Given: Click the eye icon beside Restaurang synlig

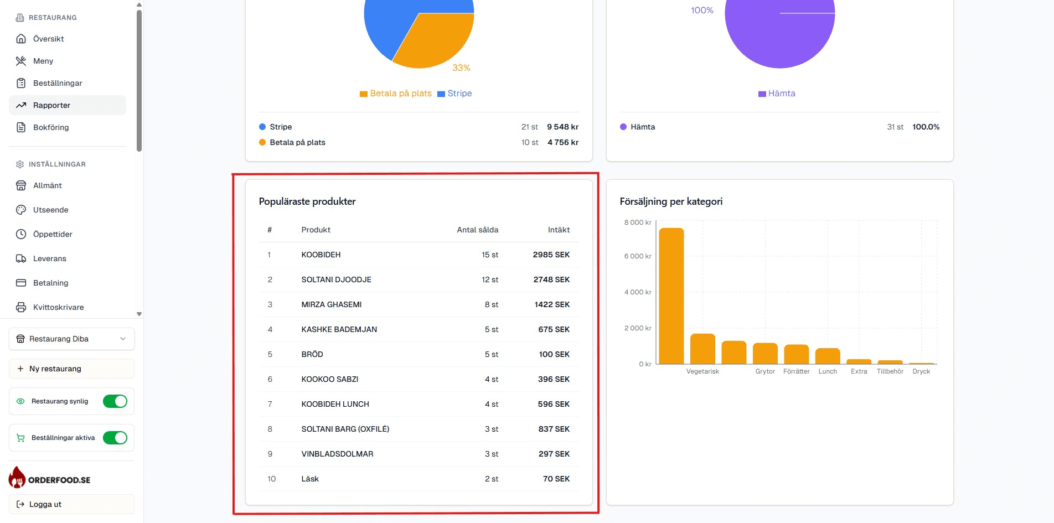Looking at the screenshot, I should (x=20, y=401).
